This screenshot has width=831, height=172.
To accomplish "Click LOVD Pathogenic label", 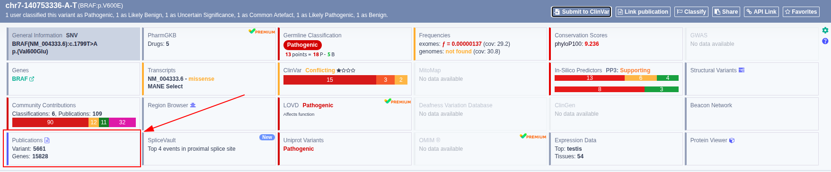I will click(x=318, y=105).
